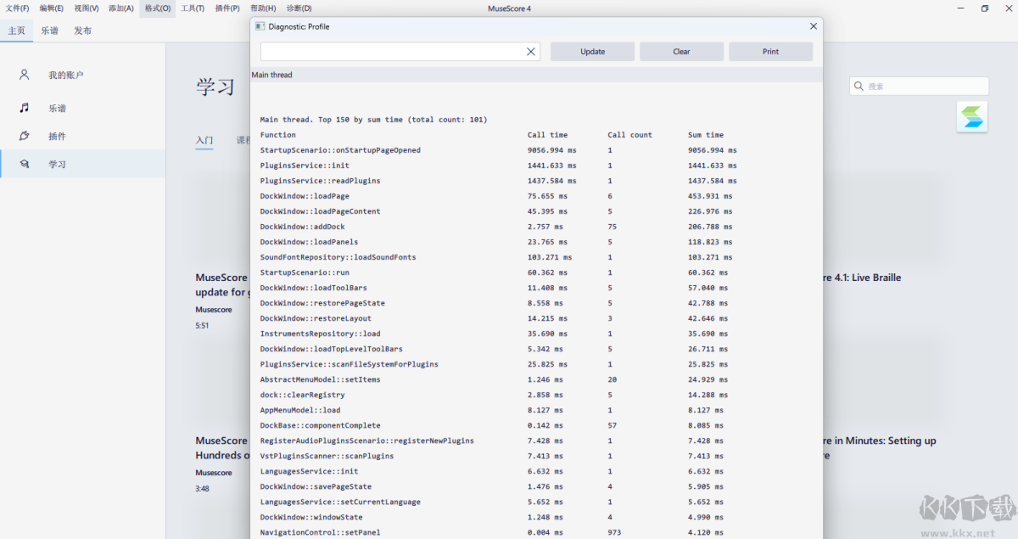Open the 插件 plugin icon in sidebar
1018x539 pixels.
25,136
